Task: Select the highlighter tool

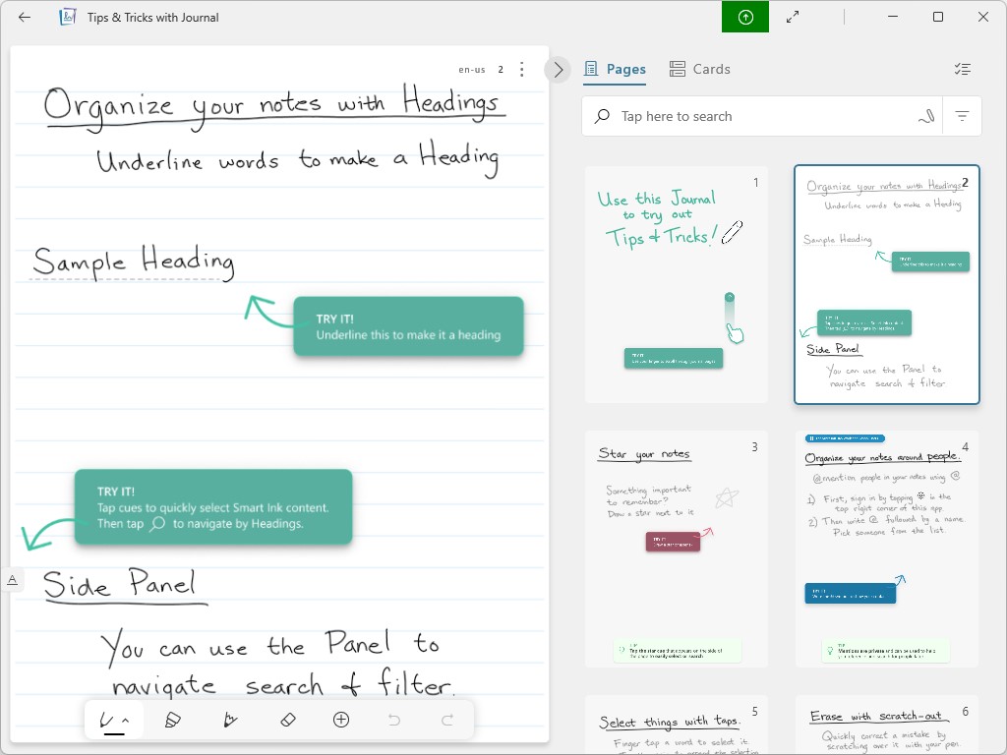Action: [173, 720]
